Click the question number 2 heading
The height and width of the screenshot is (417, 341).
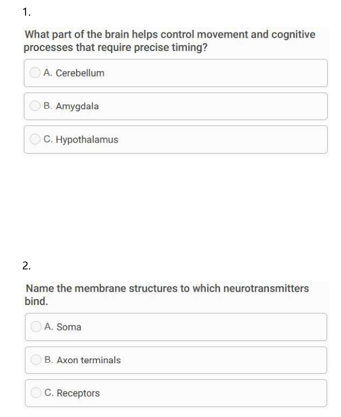(x=27, y=266)
